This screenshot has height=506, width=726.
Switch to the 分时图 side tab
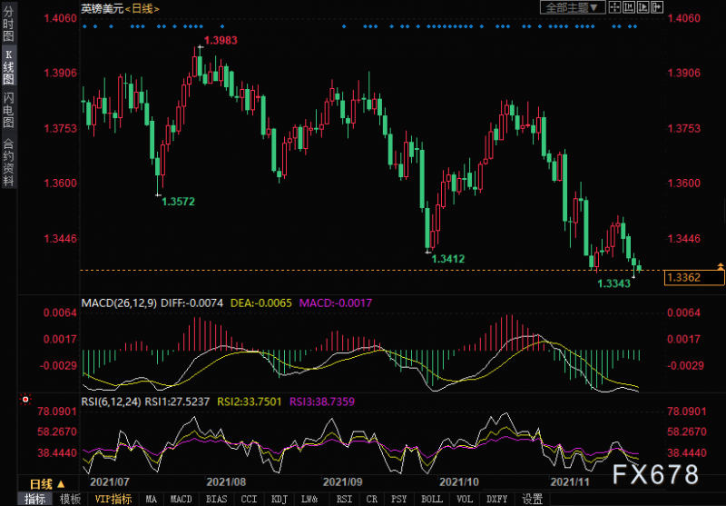pos(8,24)
